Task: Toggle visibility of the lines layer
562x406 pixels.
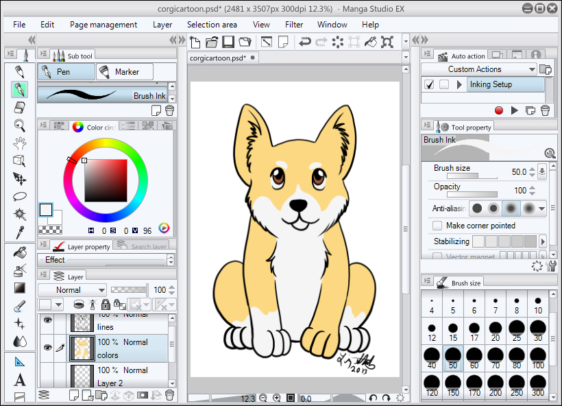Action: [x=47, y=320]
